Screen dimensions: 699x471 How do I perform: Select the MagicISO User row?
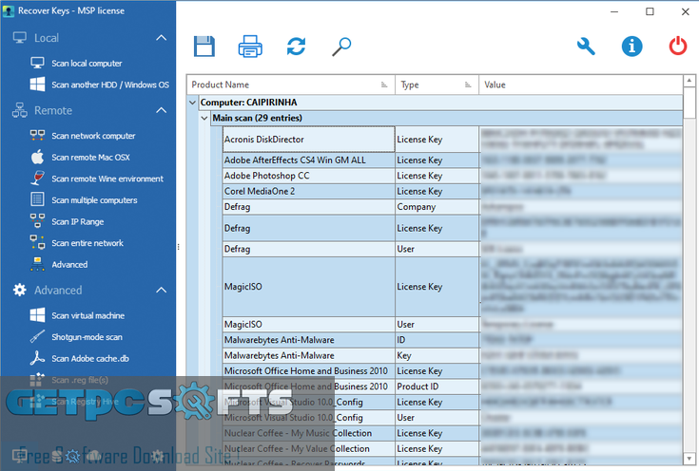tap(453, 324)
